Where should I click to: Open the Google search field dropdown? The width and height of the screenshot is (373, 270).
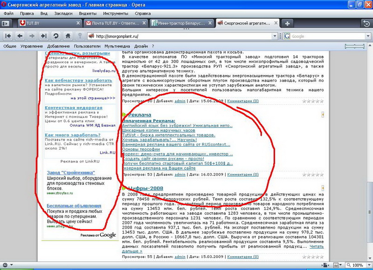tap(368, 36)
